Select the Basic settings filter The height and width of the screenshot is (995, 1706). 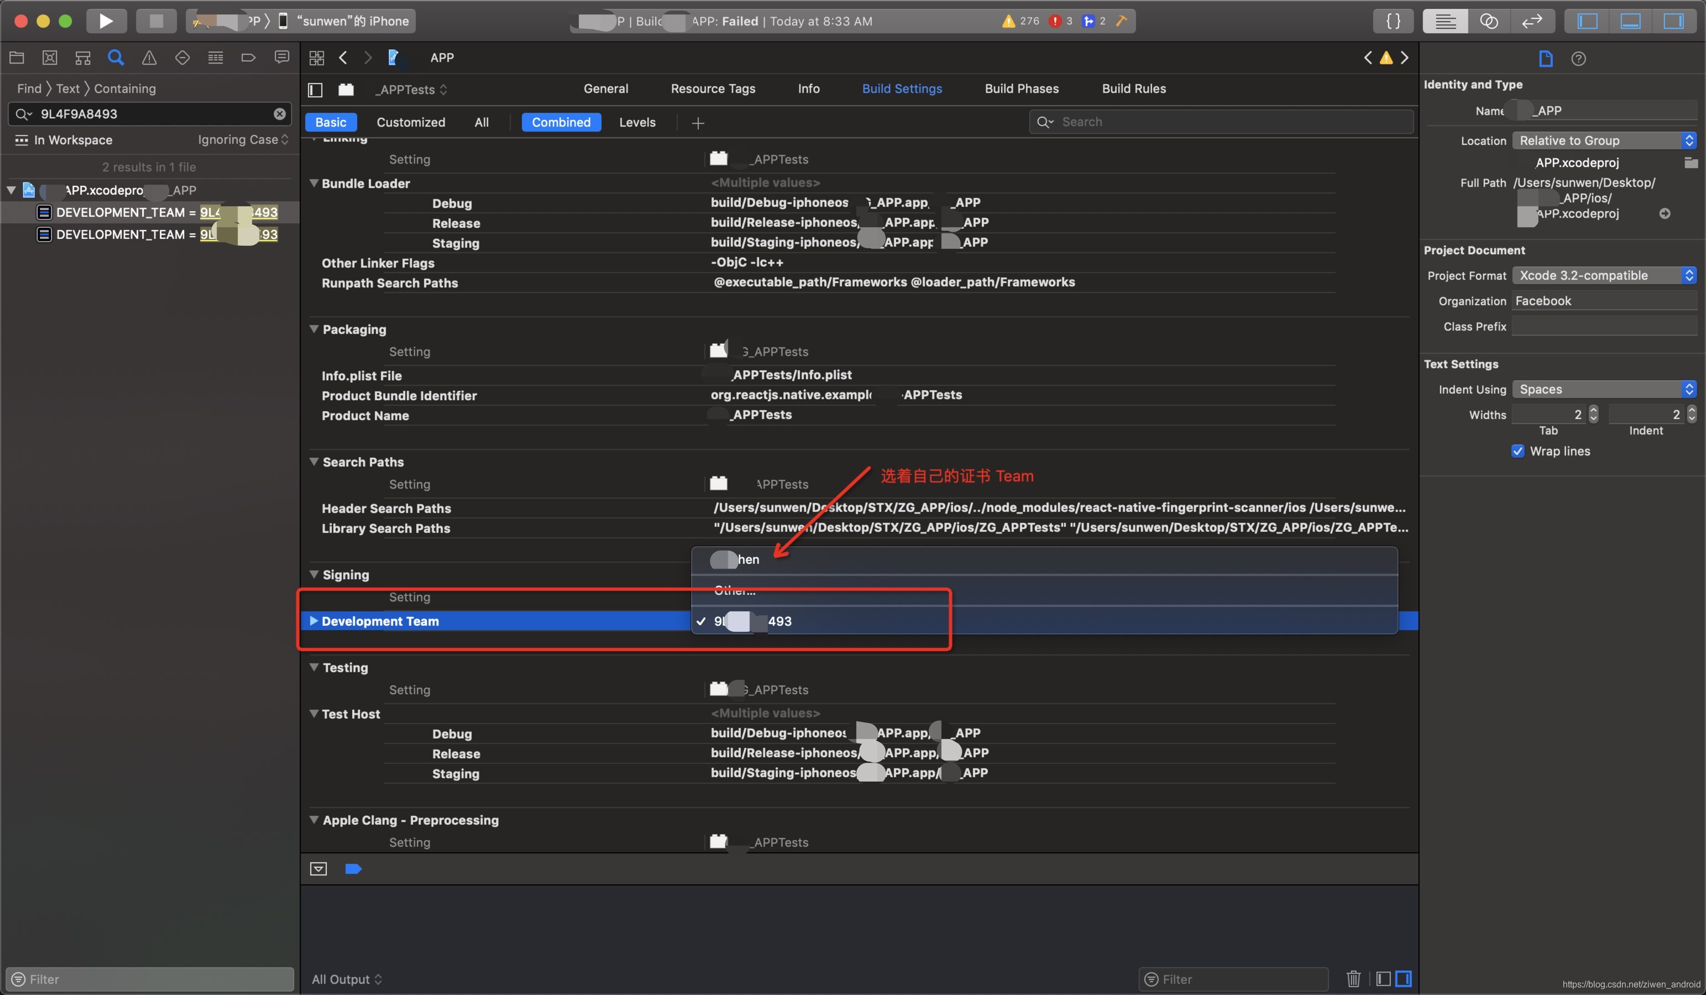point(331,122)
